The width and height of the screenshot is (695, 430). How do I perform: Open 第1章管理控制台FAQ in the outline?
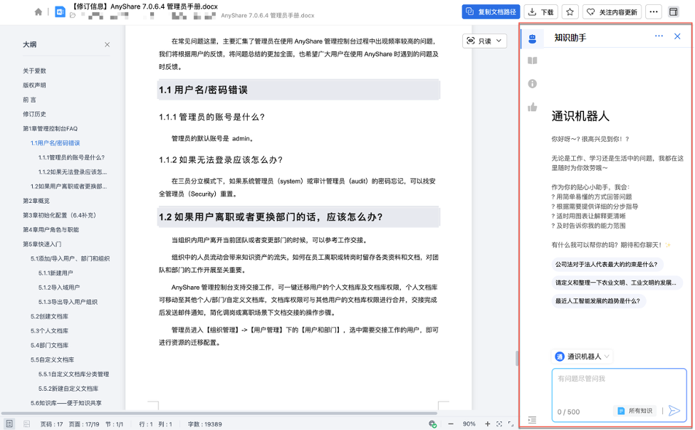(50, 129)
